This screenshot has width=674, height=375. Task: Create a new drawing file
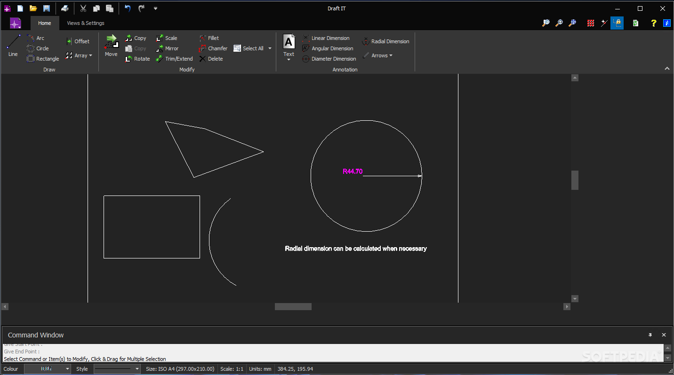coord(20,8)
